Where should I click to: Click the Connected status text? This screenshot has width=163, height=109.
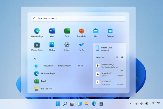[105, 51]
